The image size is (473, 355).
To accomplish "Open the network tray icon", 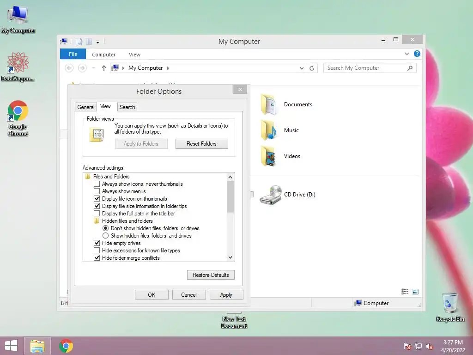I will tap(418, 346).
